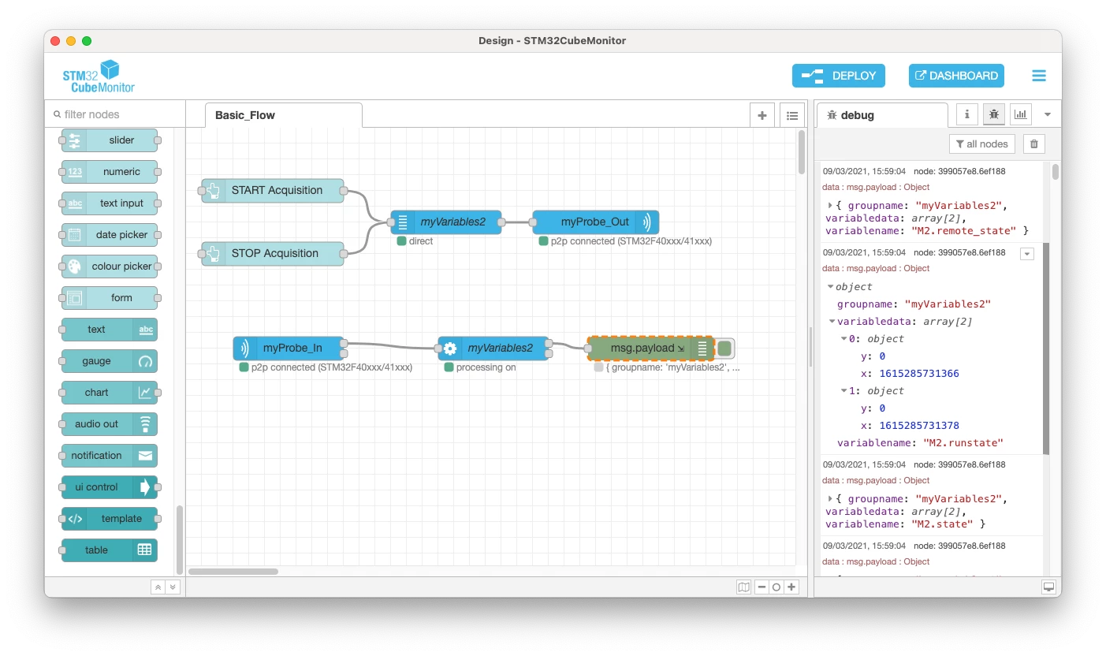Filter debug by all nodes

tap(981, 143)
